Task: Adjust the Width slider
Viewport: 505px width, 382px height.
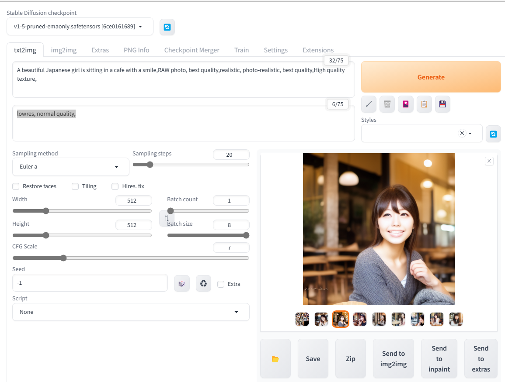Action: [x=82, y=211]
